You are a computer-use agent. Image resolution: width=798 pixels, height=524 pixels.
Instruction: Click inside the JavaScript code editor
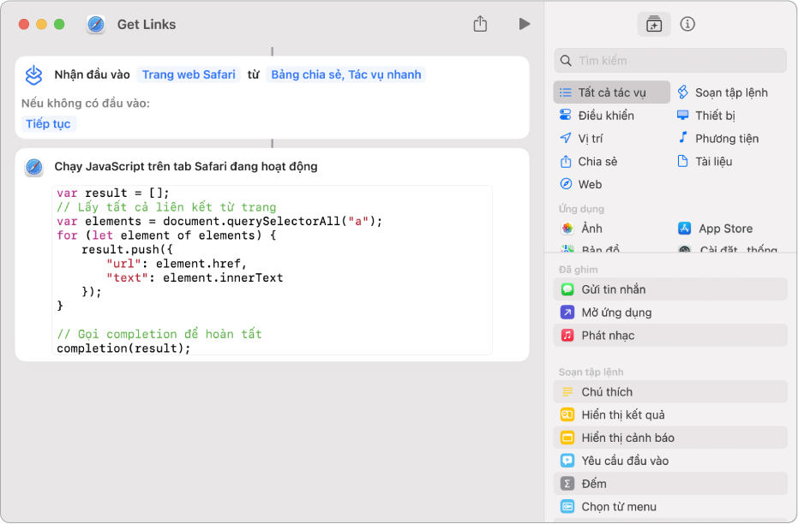(x=273, y=271)
